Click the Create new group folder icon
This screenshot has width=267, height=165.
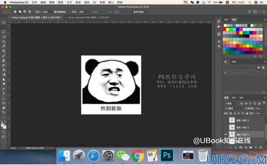[x=251, y=147]
